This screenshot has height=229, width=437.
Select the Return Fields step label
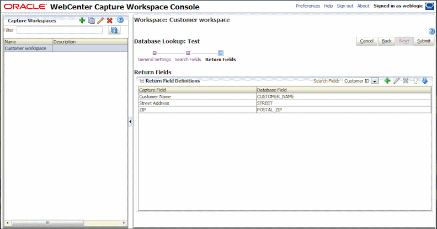tap(221, 59)
